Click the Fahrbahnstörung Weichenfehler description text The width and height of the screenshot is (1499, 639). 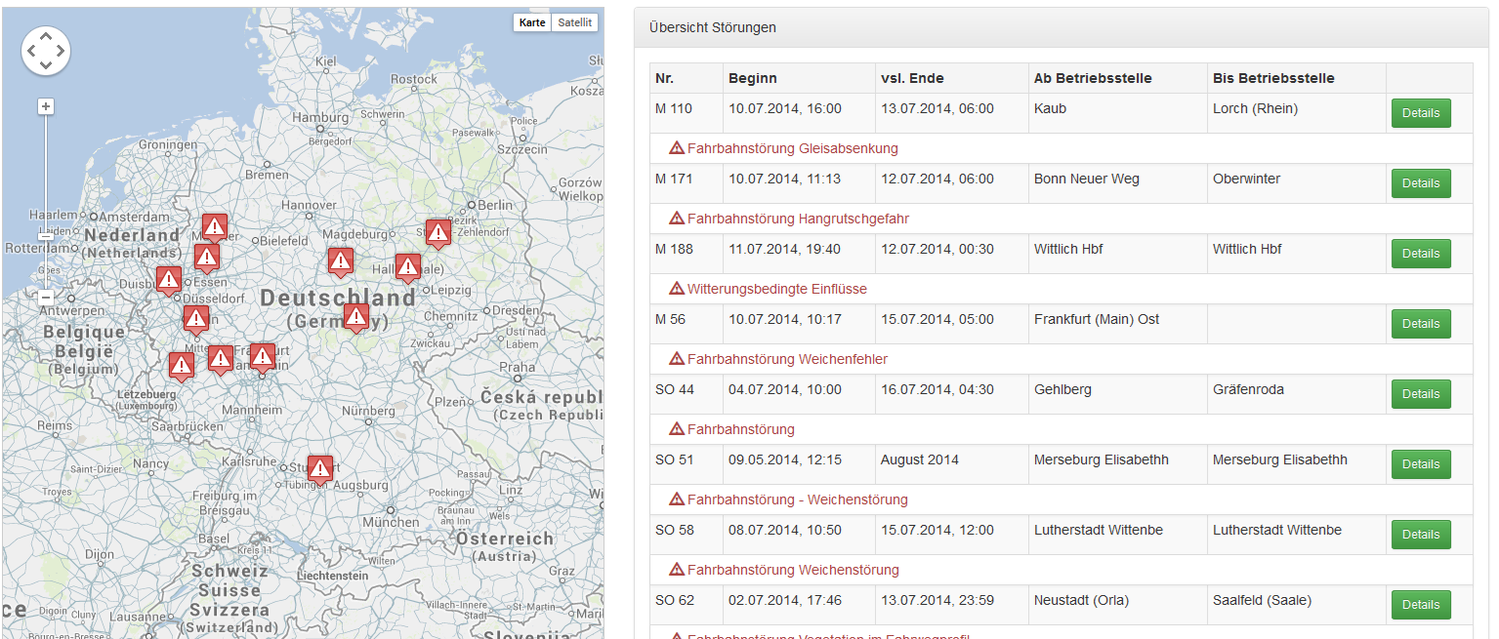click(787, 359)
